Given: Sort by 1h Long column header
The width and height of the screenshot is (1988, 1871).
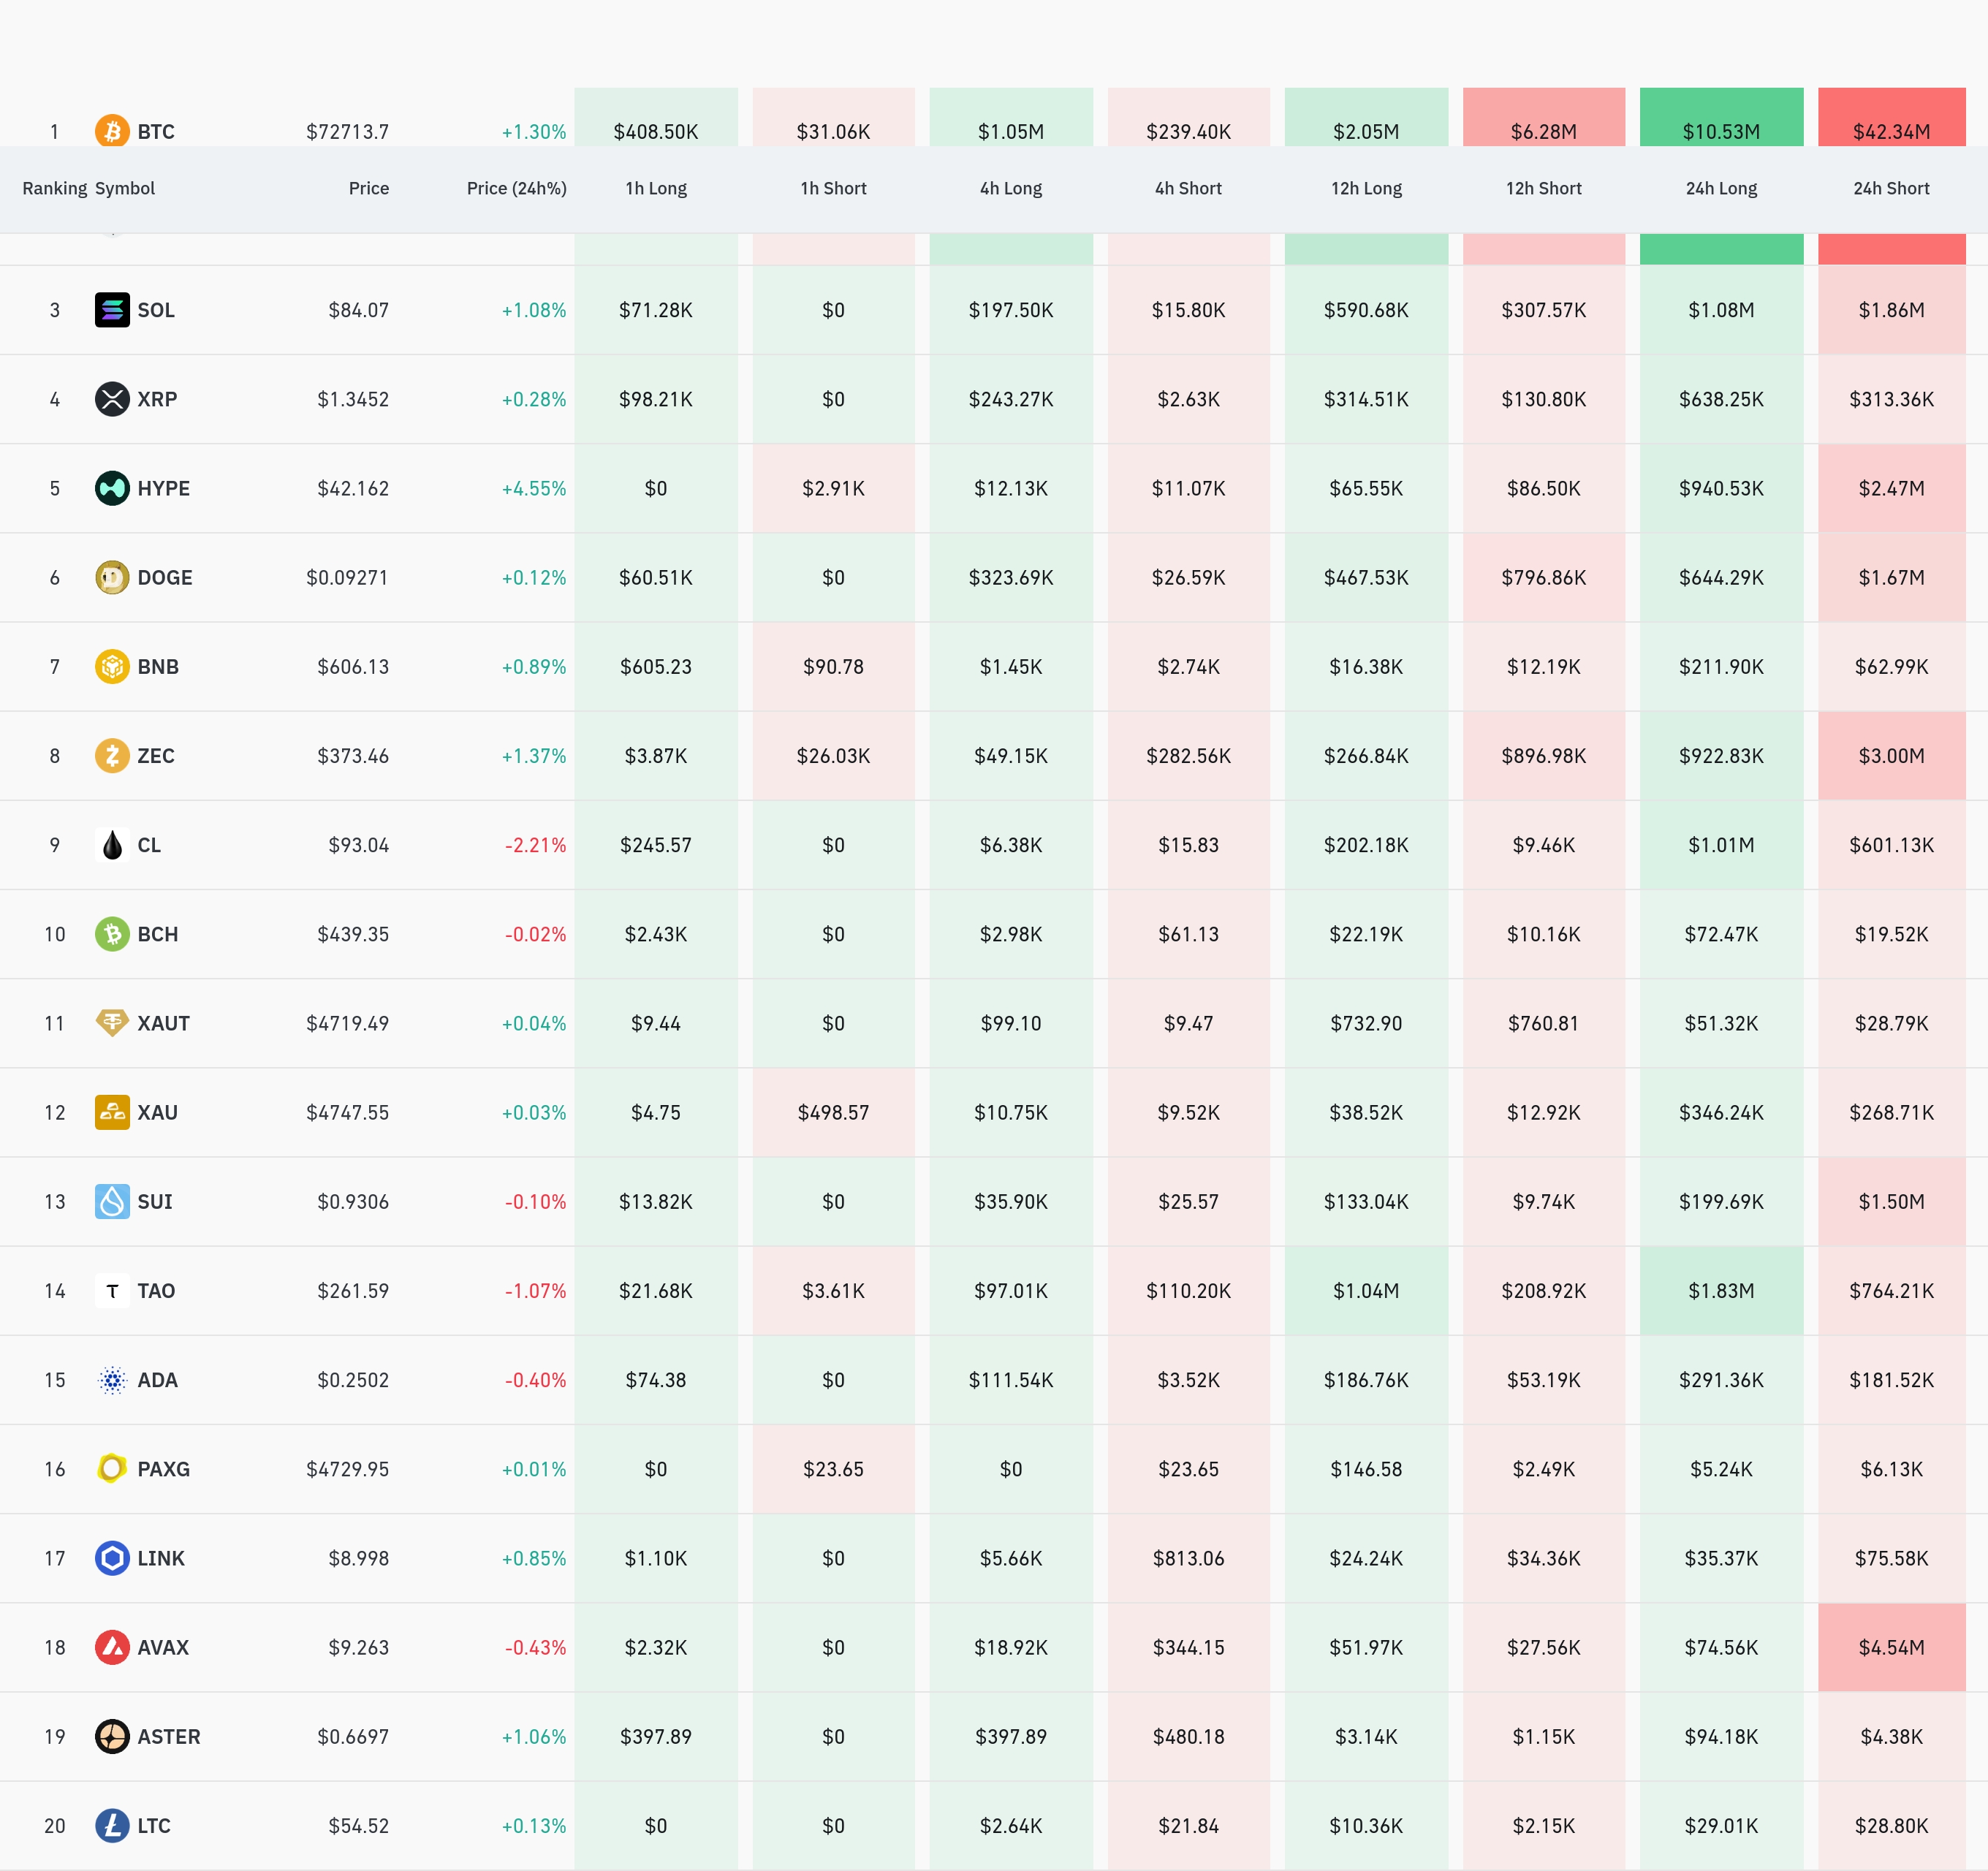Looking at the screenshot, I should point(655,188).
